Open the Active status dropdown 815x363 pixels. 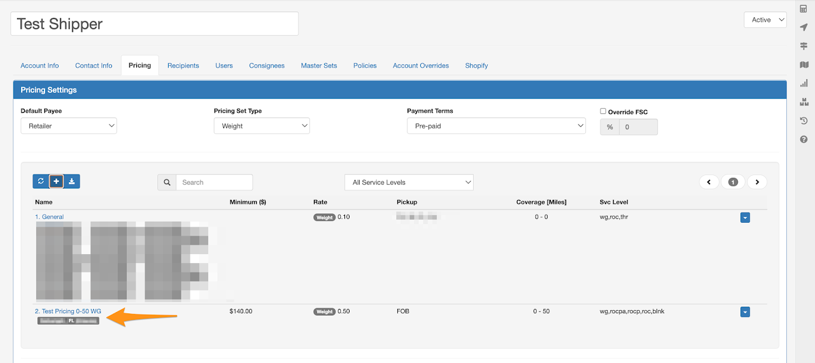[765, 20]
